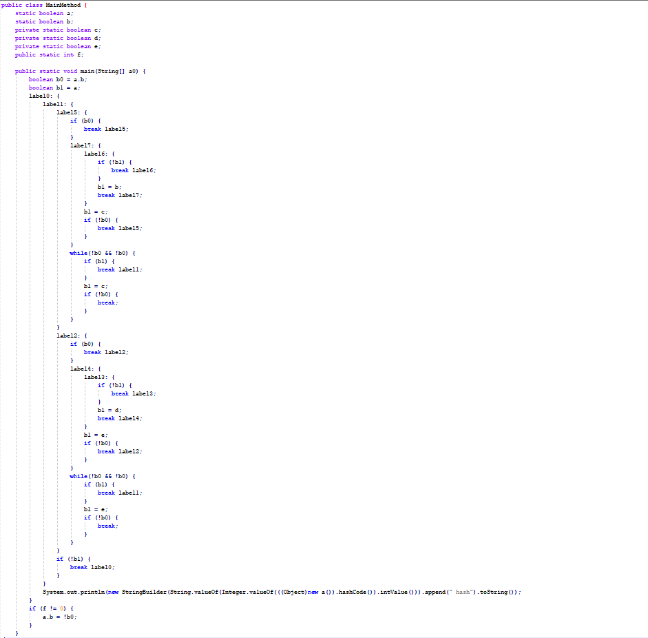Select the public static int f declaration
The image size is (648, 638).
pyautogui.click(x=48, y=54)
